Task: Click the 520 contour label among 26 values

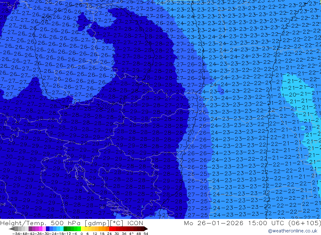Action: [47, 18]
